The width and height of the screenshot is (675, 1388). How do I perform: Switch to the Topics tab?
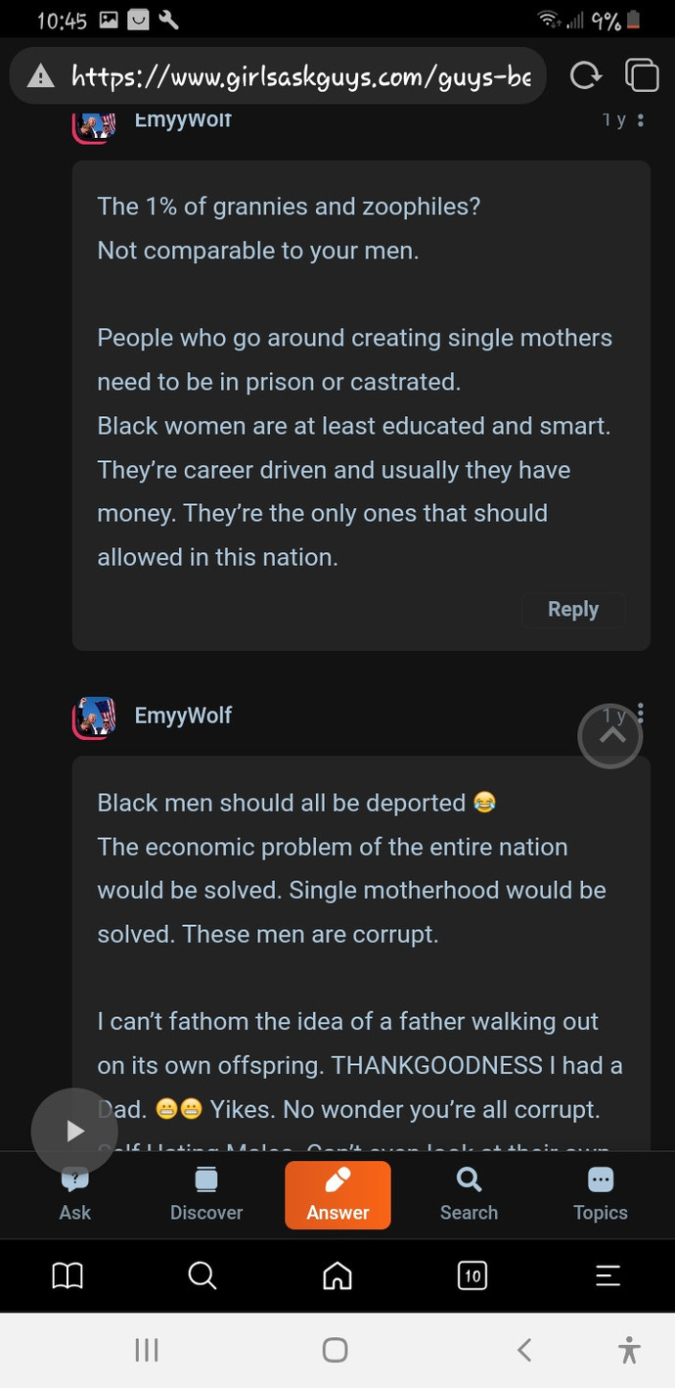coord(601,1195)
